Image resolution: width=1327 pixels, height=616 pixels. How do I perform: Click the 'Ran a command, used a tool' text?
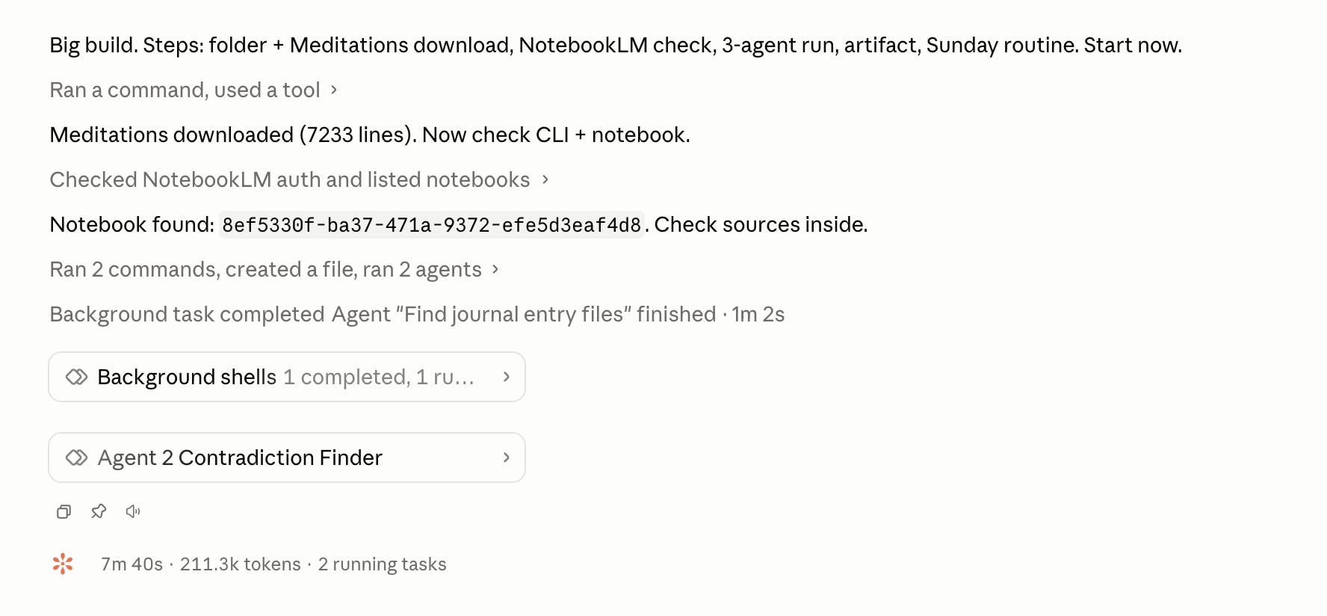pos(185,90)
